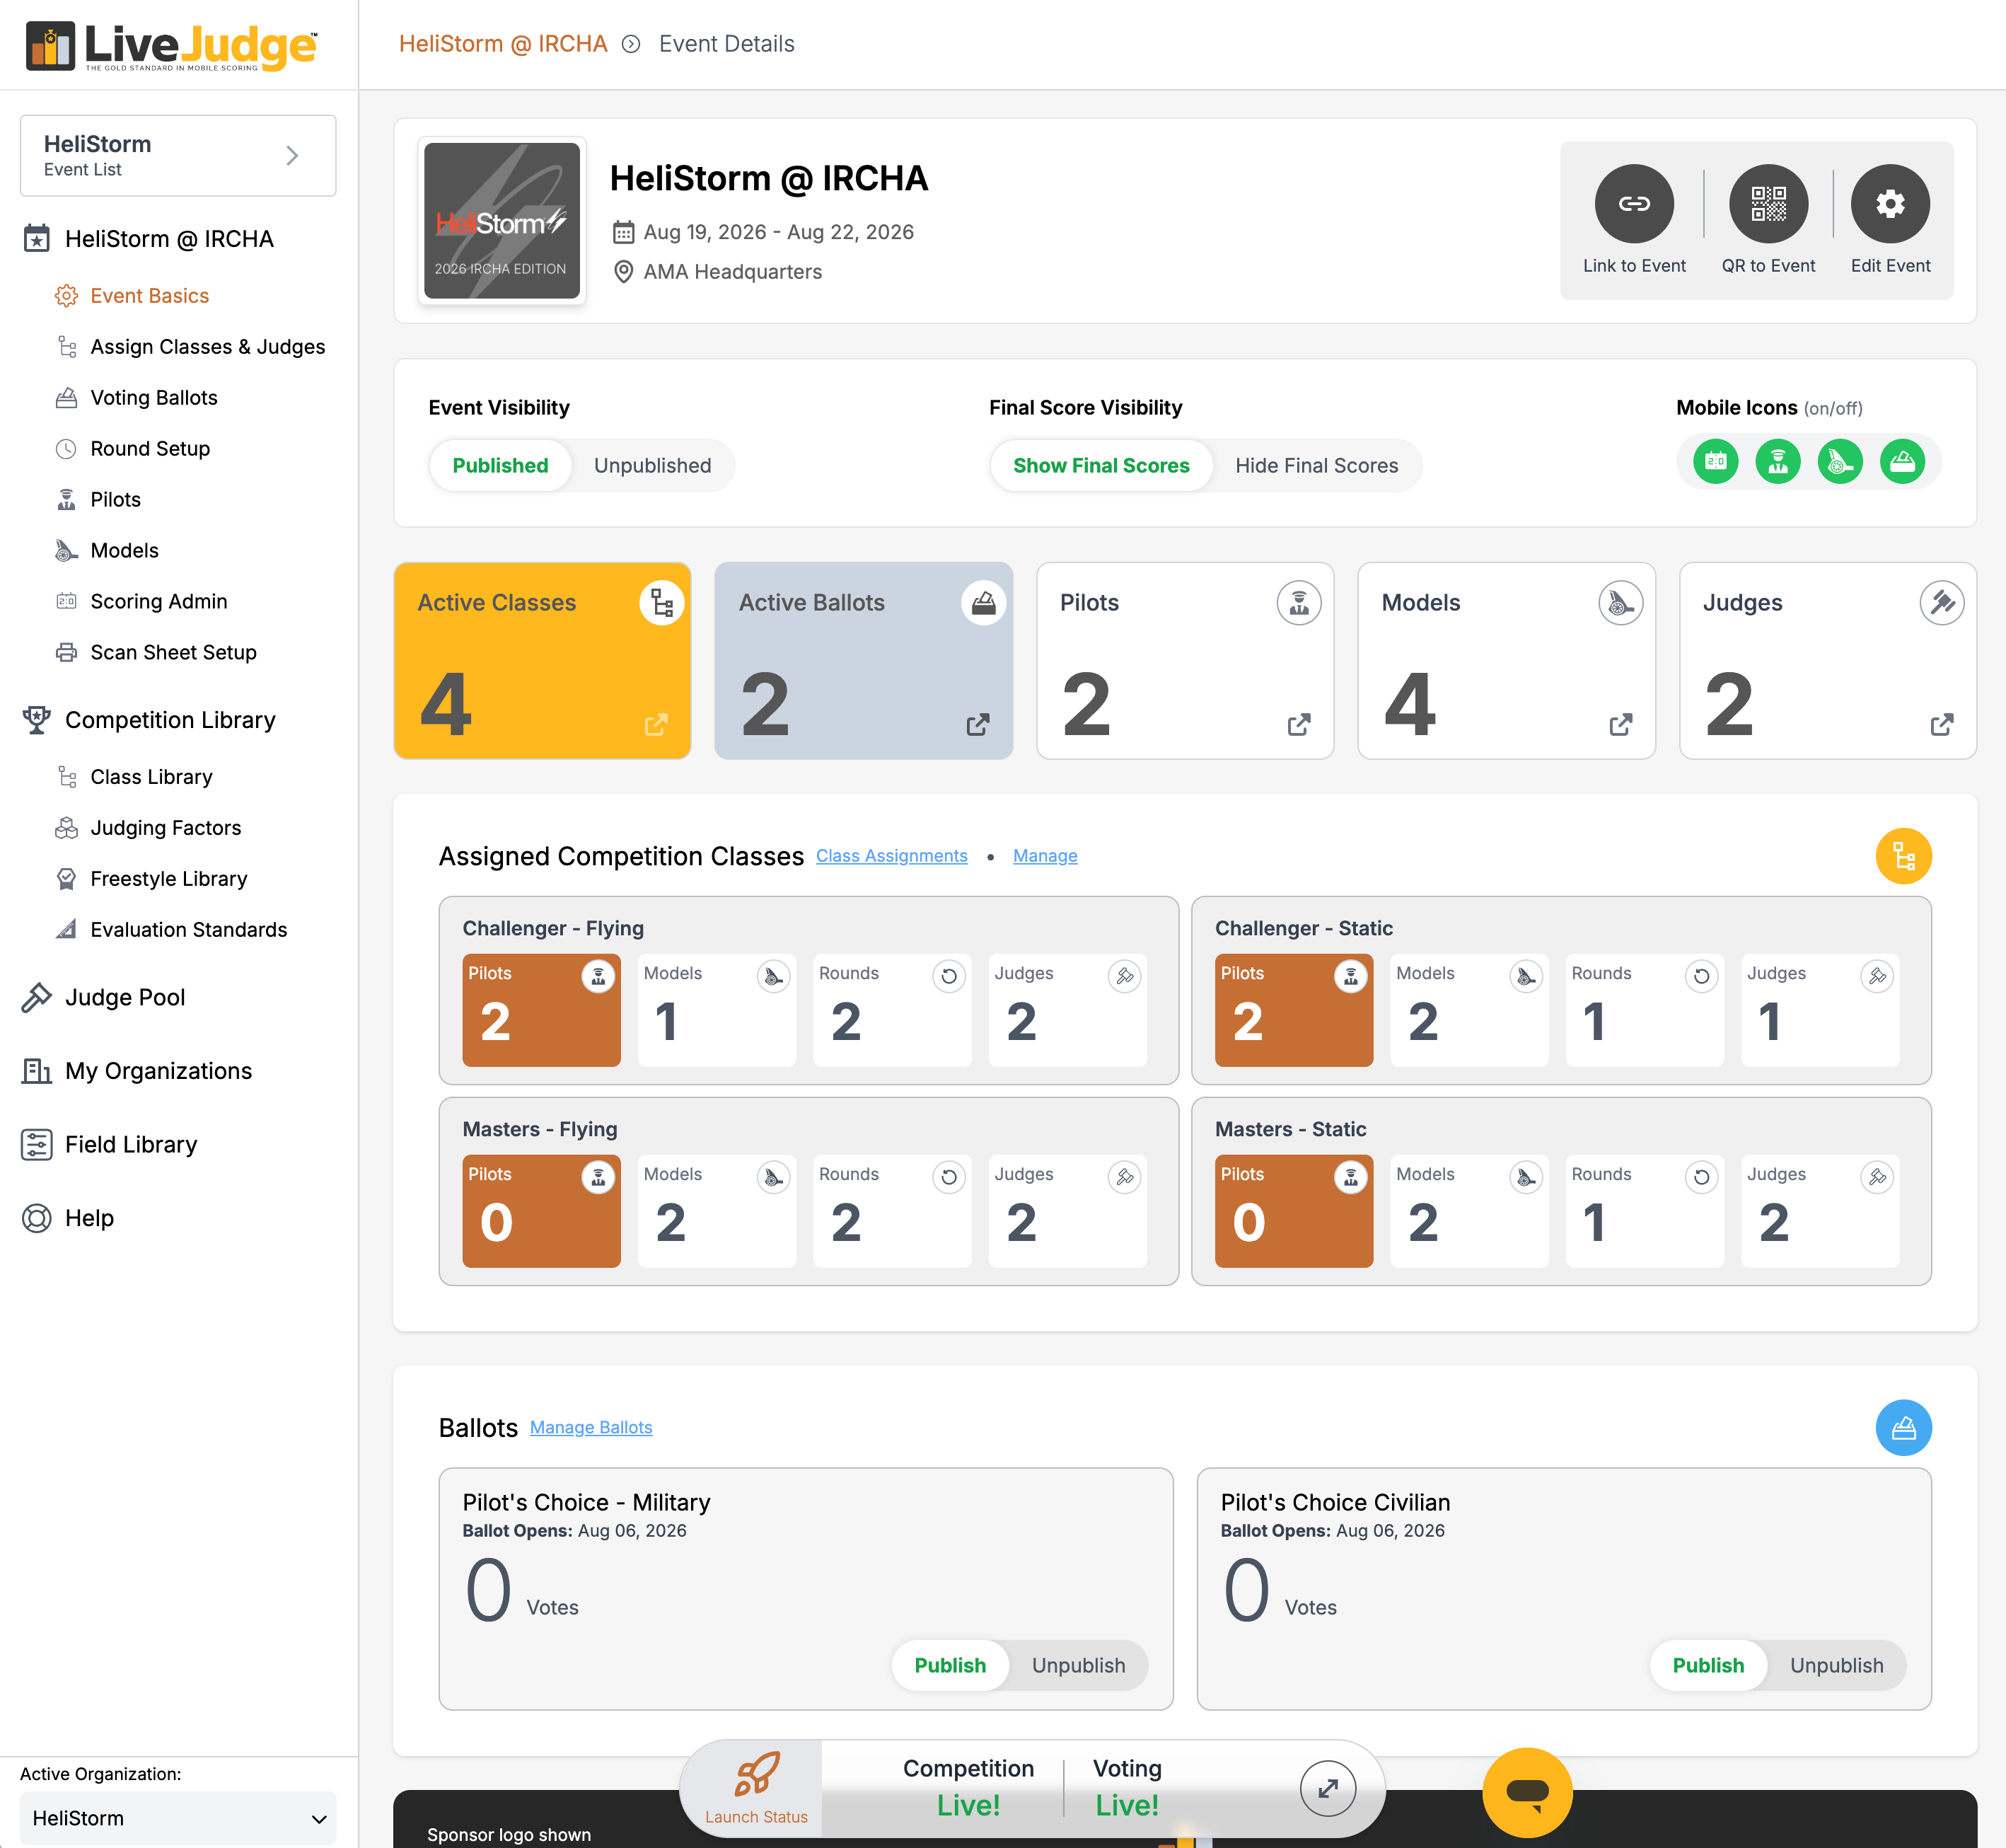Click the helicopter icon on Models card
2006x1848 pixels.
click(1621, 602)
